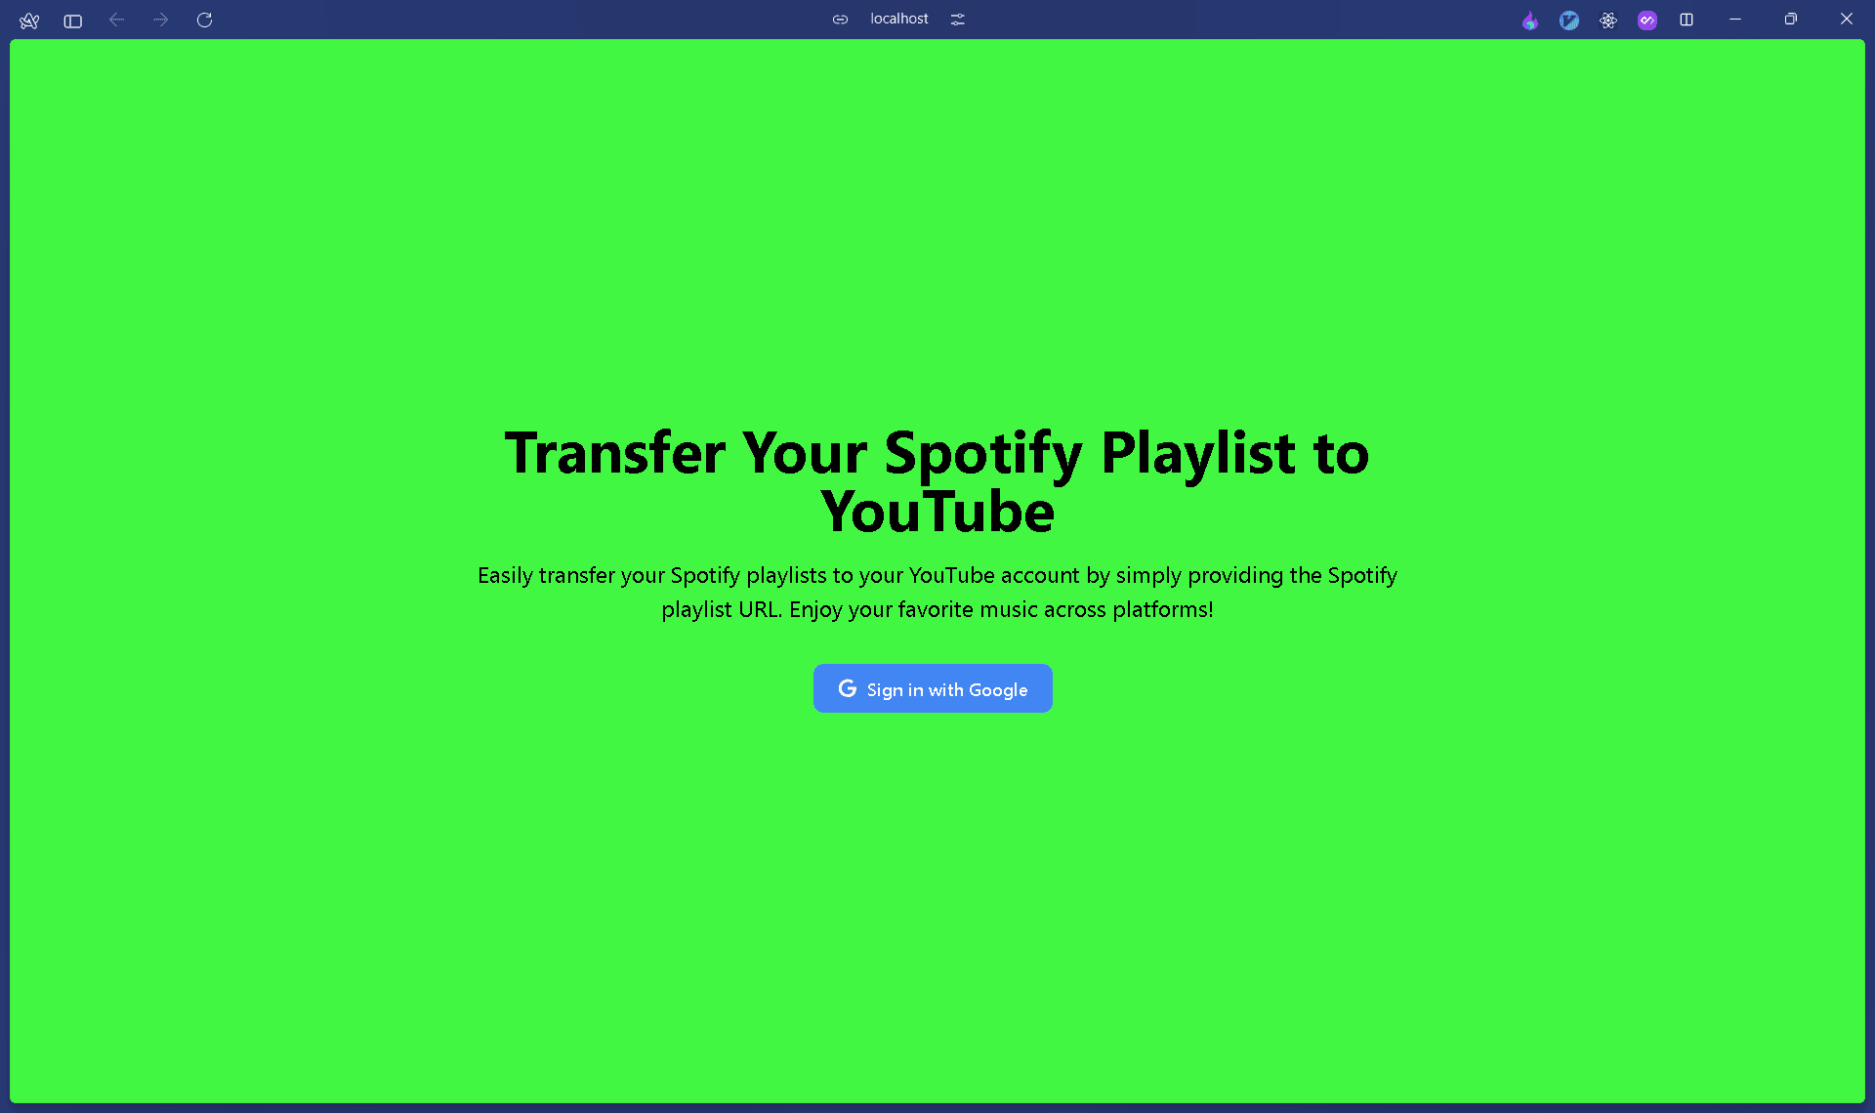Click the paragraph starting Easily transfer your

937,593
